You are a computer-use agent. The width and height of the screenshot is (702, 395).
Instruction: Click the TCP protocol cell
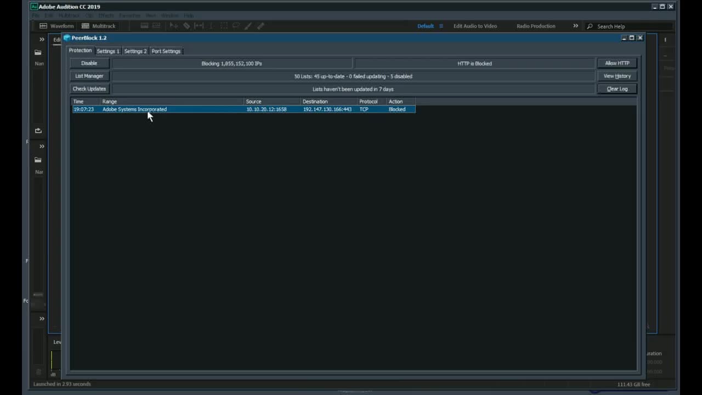point(364,109)
